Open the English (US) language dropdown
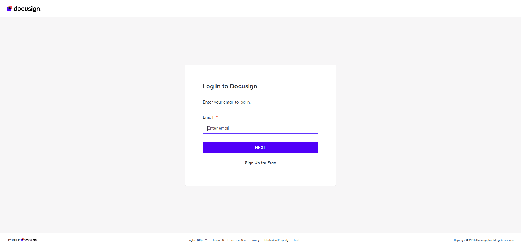This screenshot has height=247, width=521. tap(195, 240)
